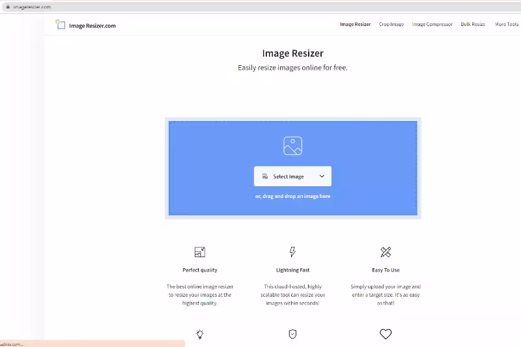This screenshot has height=347, width=521.
Task: Open the Image Resizer nav item
Action: point(355,24)
